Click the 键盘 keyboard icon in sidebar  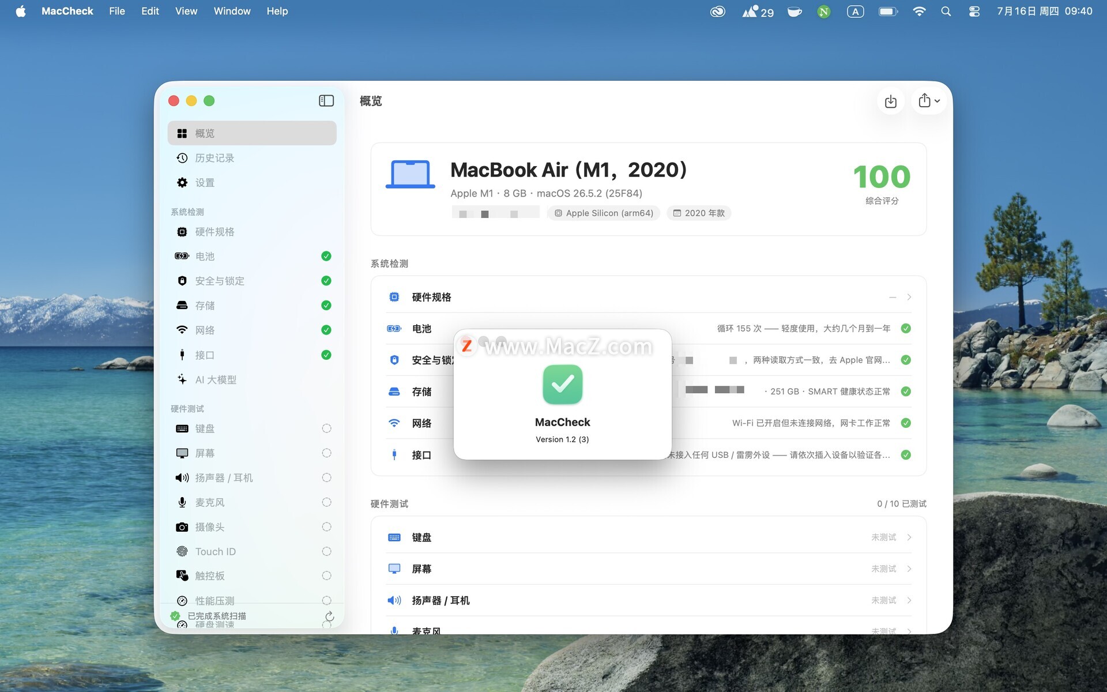coord(182,428)
